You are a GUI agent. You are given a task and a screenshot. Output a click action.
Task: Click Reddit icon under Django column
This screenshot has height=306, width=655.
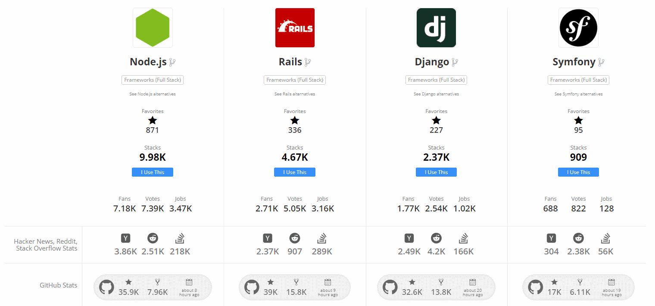(436, 238)
